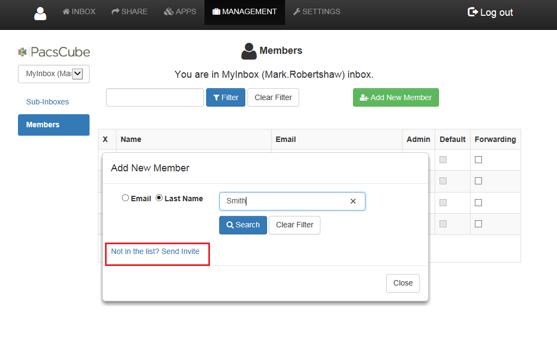The width and height of the screenshot is (557, 347).
Task: Toggle third row Forwarding checkbox
Action: 479,202
